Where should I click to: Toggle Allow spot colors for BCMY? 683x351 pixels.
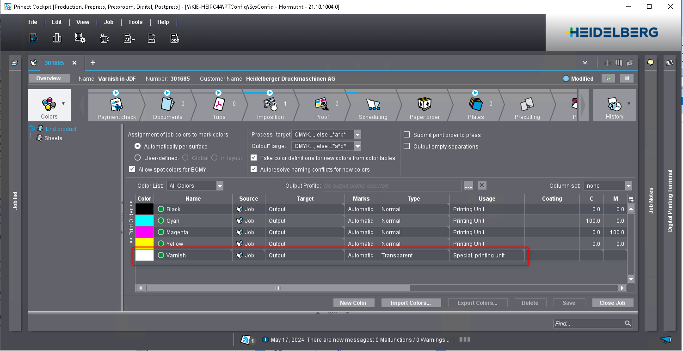click(132, 169)
